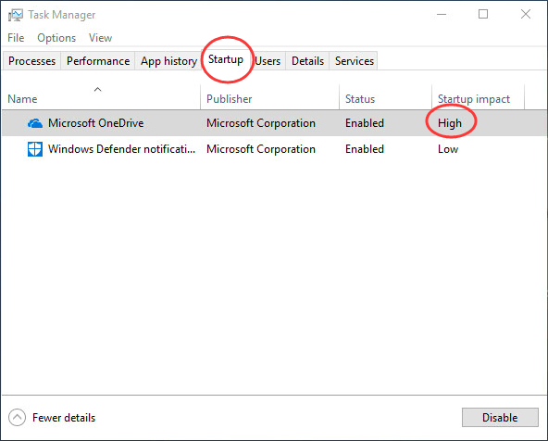Screen dimensions: 548x441
Task: Switch to the Performance tab
Action: tap(98, 61)
